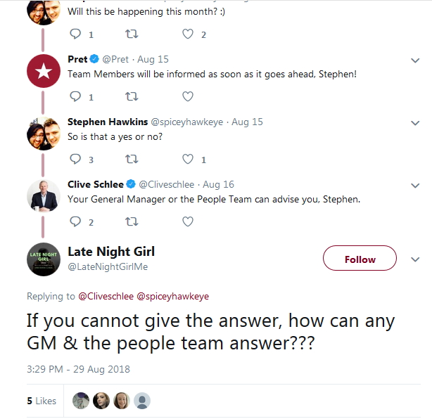Retweet Stephen's "yes or no" tweet
Viewport: 432px width, 419px height.
[131, 160]
